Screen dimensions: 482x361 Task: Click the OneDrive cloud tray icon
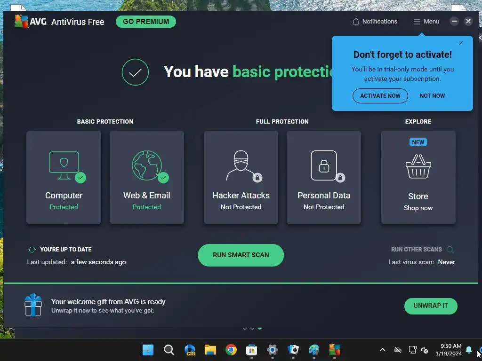pos(397,350)
